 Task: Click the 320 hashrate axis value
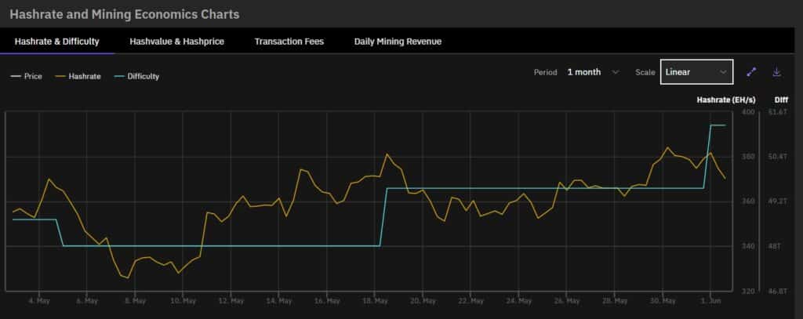pyautogui.click(x=748, y=291)
